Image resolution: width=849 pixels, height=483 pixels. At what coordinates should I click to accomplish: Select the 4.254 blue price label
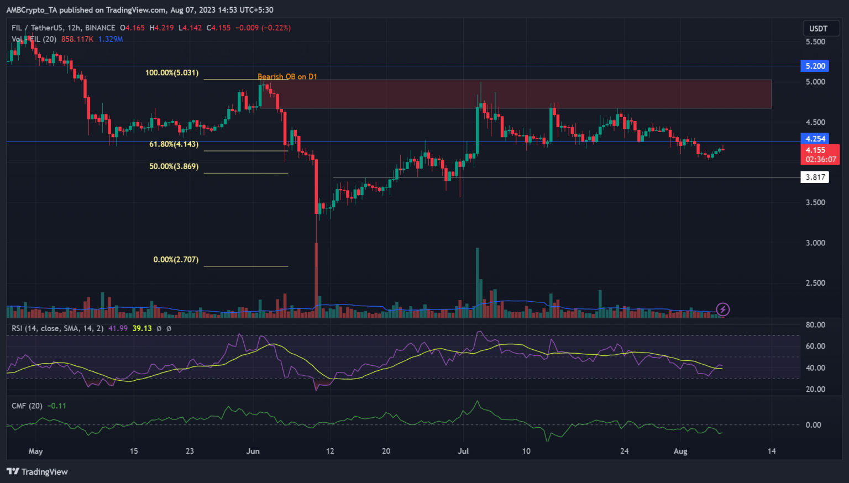[x=815, y=139]
